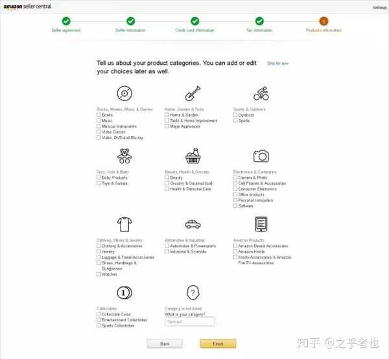Click the teddy bear icon for Toys, Kids & Baby
This screenshot has height=359, width=389.
pyautogui.click(x=124, y=156)
